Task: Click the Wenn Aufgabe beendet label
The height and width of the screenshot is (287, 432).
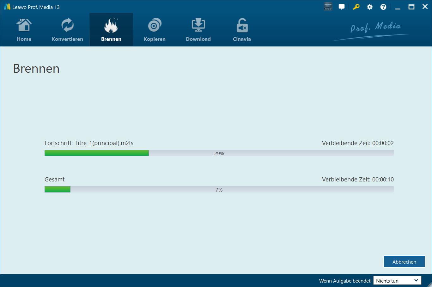Action: click(345, 281)
